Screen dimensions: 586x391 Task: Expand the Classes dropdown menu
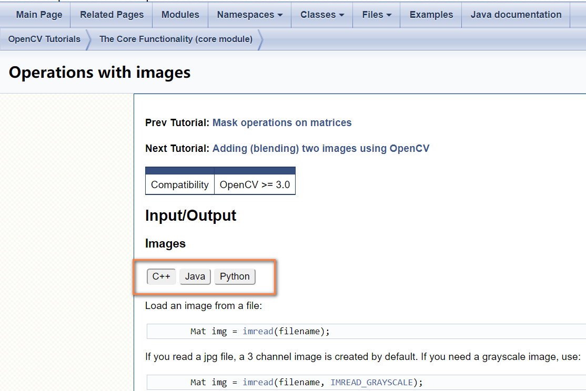pyautogui.click(x=322, y=15)
